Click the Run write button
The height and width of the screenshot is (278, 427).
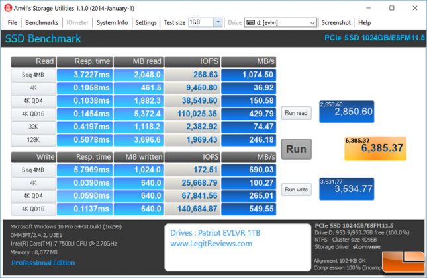(297, 190)
